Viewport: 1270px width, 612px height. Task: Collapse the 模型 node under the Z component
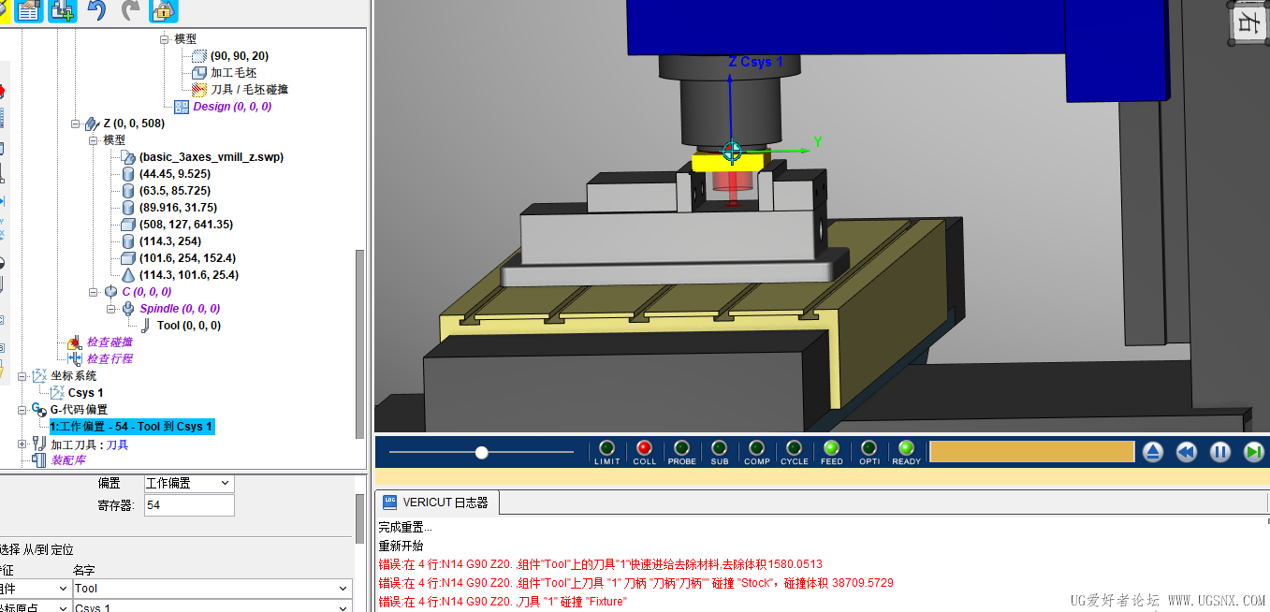click(x=93, y=140)
